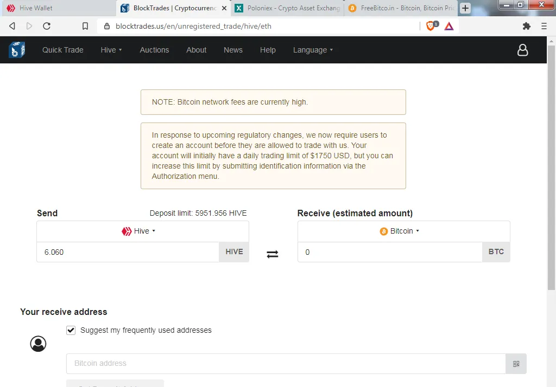
Task: Click the Receive (estimated amount) heading
Action: click(355, 213)
